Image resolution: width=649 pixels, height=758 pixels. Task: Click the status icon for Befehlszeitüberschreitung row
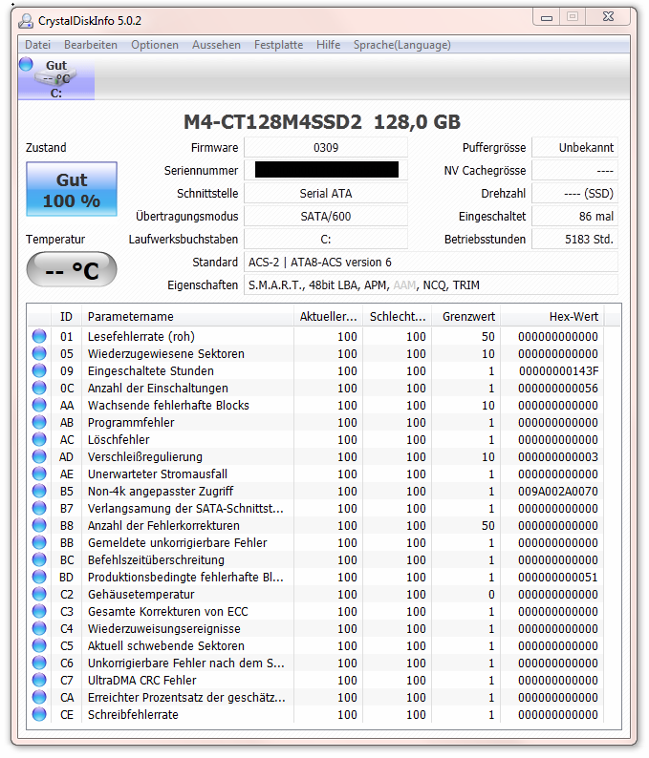coord(39,559)
